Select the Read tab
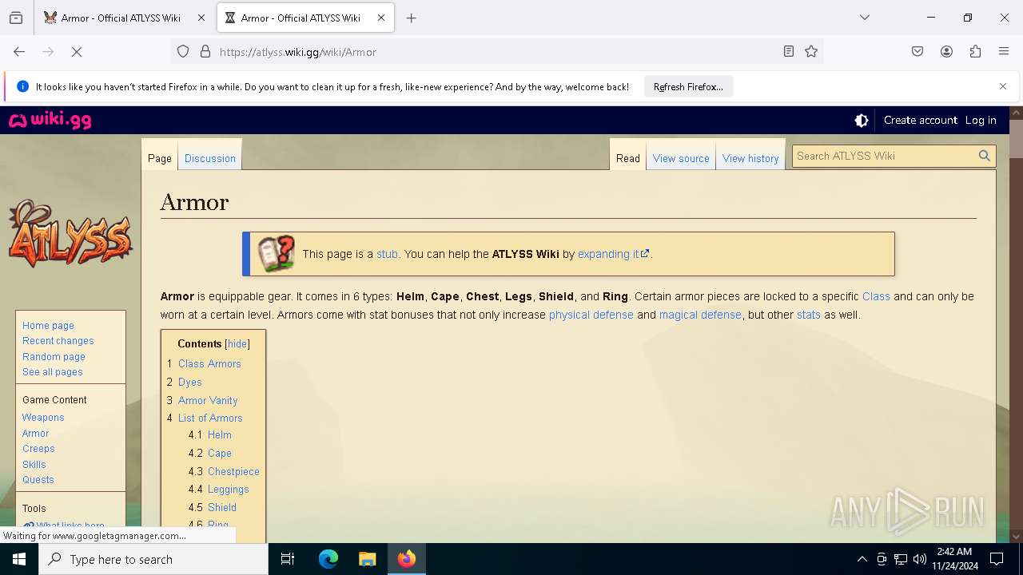1023x575 pixels. pyautogui.click(x=628, y=158)
